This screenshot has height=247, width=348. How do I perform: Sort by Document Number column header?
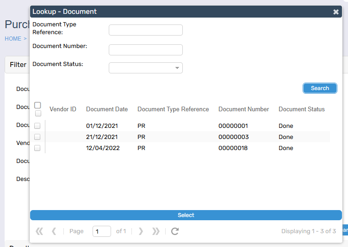(x=243, y=109)
